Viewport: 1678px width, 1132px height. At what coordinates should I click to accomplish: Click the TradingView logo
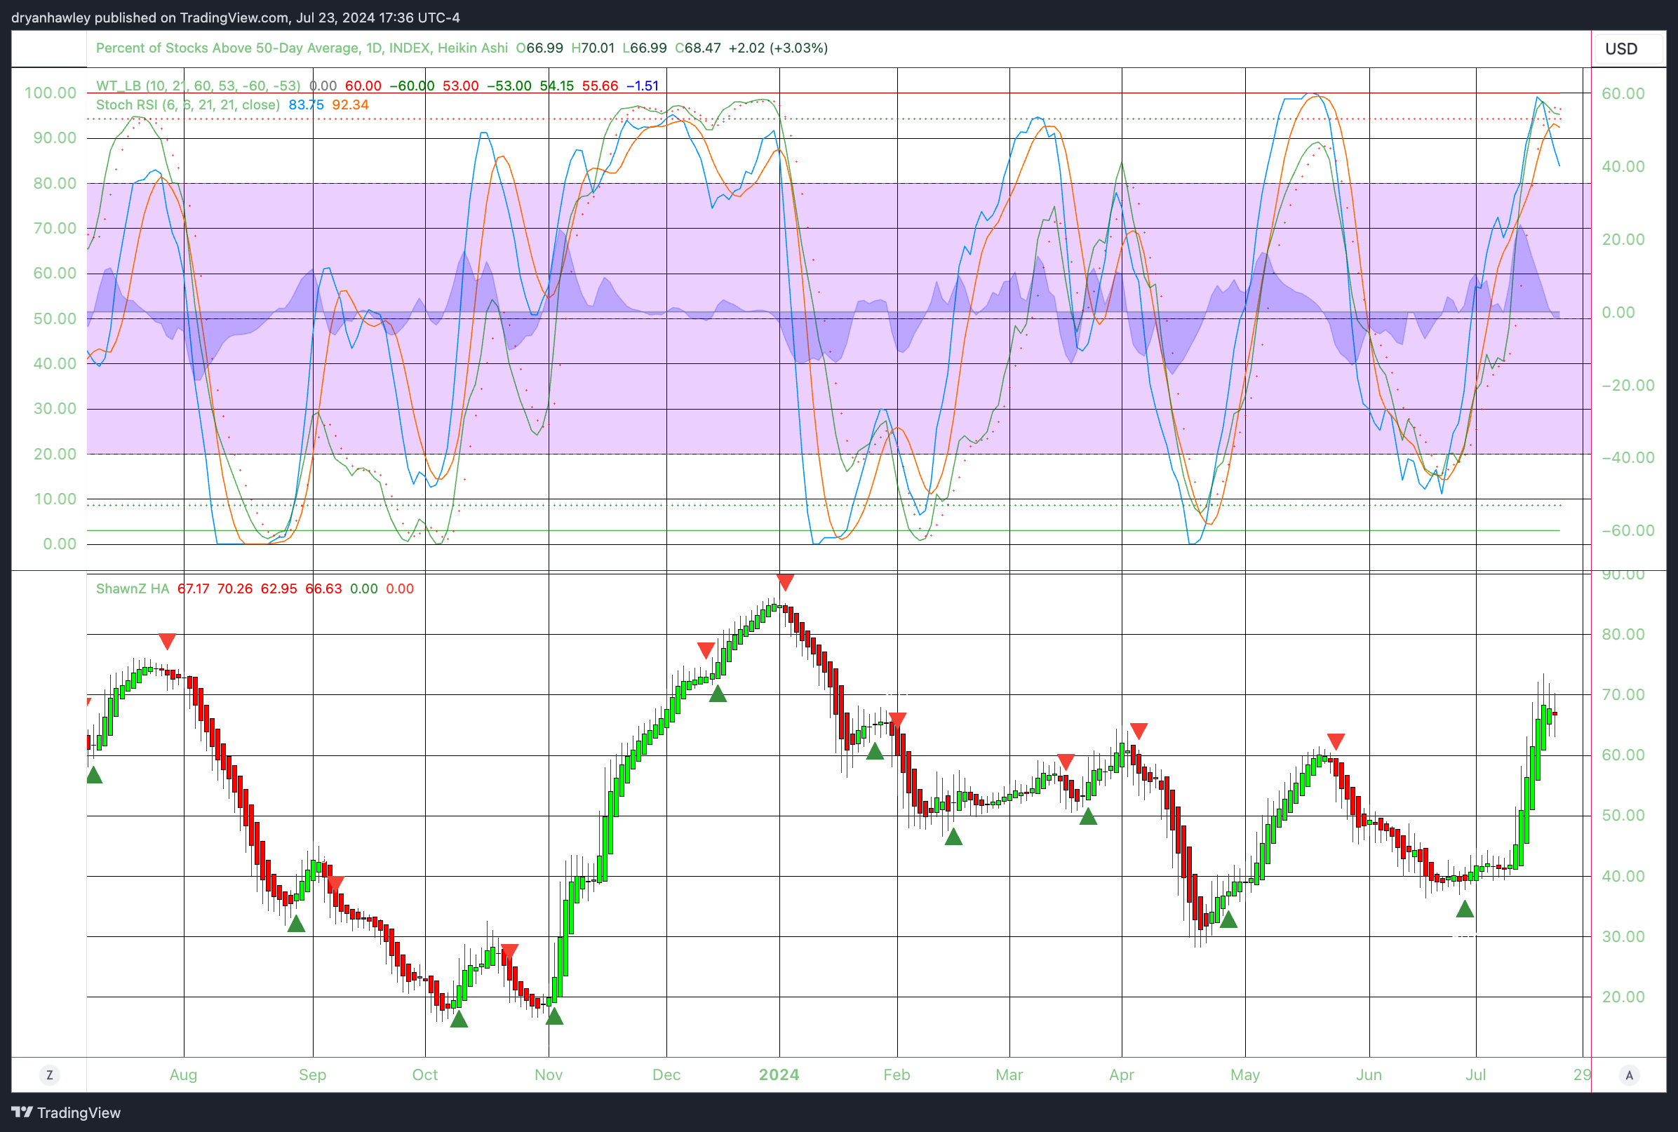[x=66, y=1112]
